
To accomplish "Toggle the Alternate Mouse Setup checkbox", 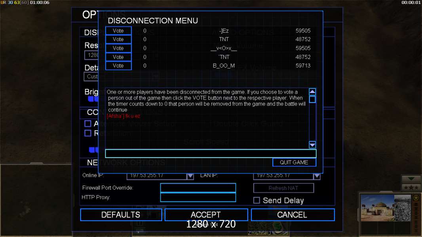I will [x=88, y=124].
